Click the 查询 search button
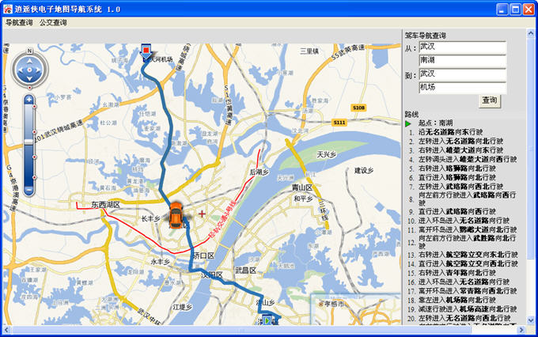Screen dimensions: 538x337 pos(490,100)
